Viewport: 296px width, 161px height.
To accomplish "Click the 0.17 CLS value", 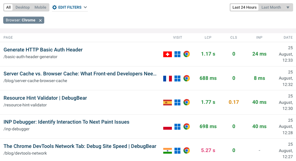I will [x=234, y=102].
